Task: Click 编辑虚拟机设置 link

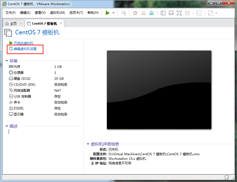Action: pos(25,49)
